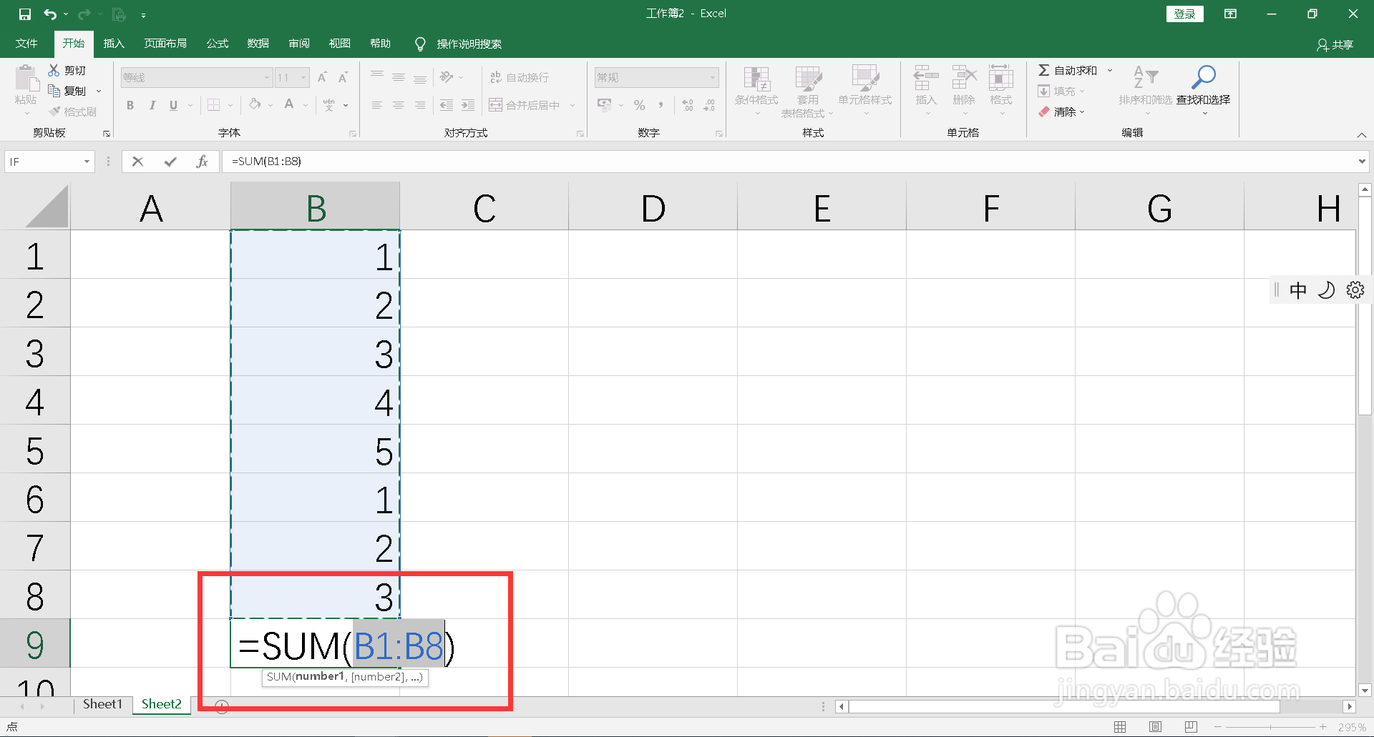
Task: Click the IME settings gear icon
Action: pos(1355,290)
